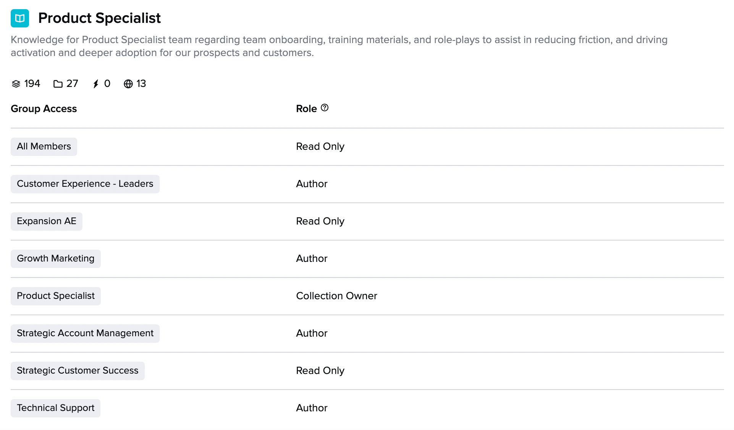The height and width of the screenshot is (430, 734).
Task: Click the Collection Owner role text
Action: [336, 296]
